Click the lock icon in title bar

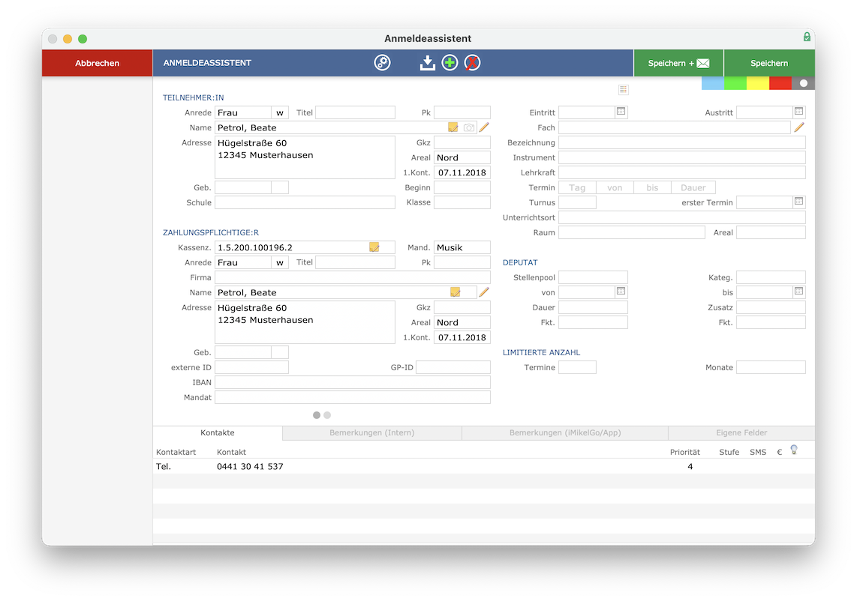pyautogui.click(x=807, y=37)
